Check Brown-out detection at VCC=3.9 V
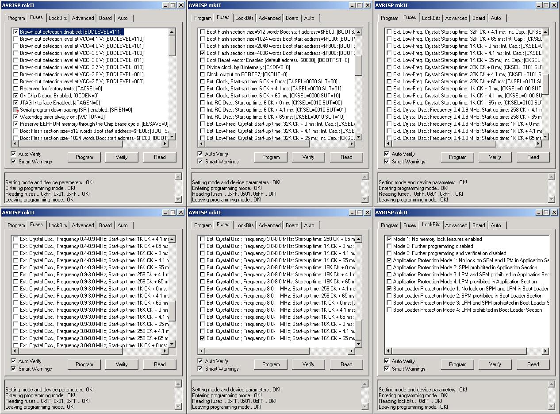The height and width of the screenshot is (414, 560). [16, 53]
